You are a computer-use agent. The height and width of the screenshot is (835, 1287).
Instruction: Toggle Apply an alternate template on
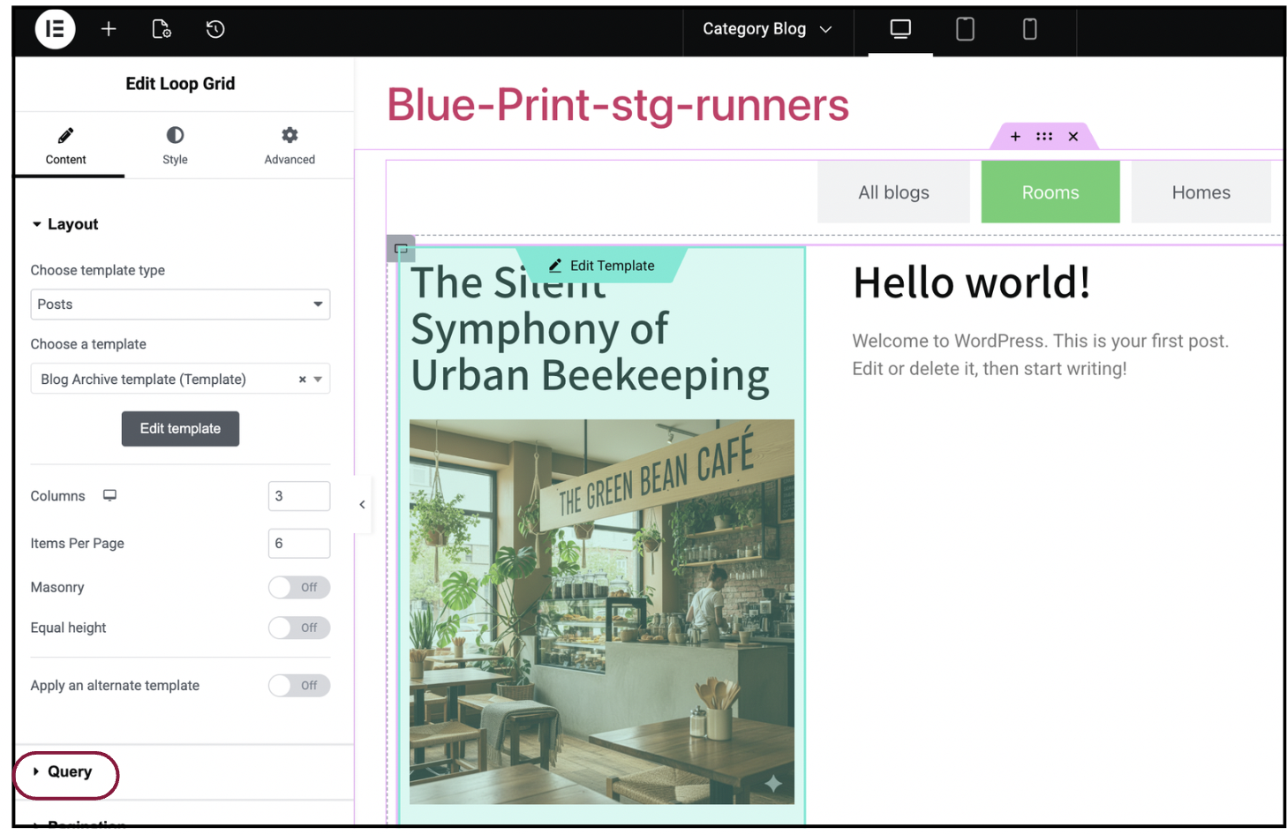tap(298, 686)
